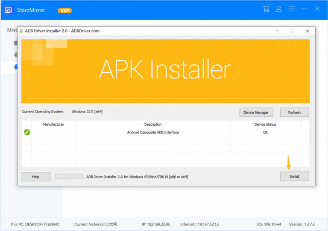Click the Help button
328x231 pixels.
click(x=36, y=176)
